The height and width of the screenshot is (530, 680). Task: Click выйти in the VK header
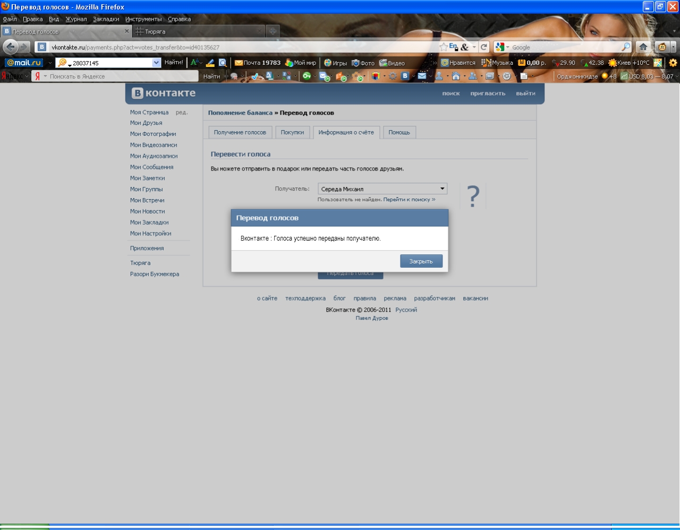(525, 93)
